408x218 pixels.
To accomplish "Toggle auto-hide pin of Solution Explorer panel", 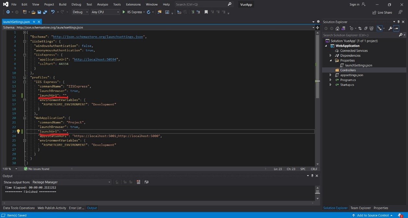I will tap(399, 22).
